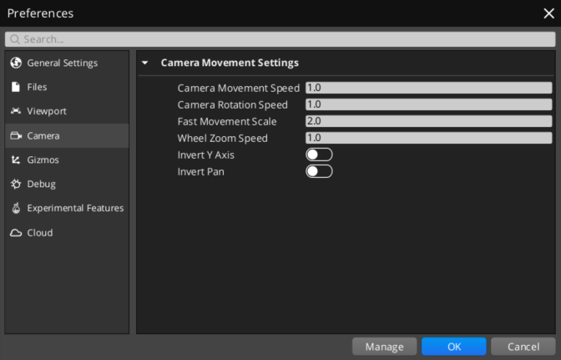Click the Fast Movement Scale value field

428,121
